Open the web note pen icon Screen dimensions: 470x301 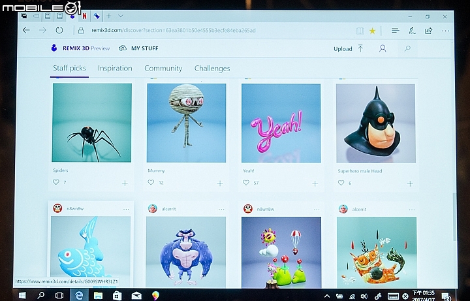point(412,31)
